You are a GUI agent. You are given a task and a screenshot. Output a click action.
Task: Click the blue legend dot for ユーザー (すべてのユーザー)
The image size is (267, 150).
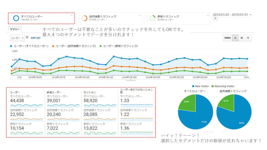coord(11,46)
